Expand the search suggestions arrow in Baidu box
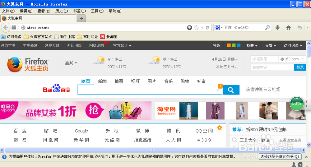 (218, 90)
